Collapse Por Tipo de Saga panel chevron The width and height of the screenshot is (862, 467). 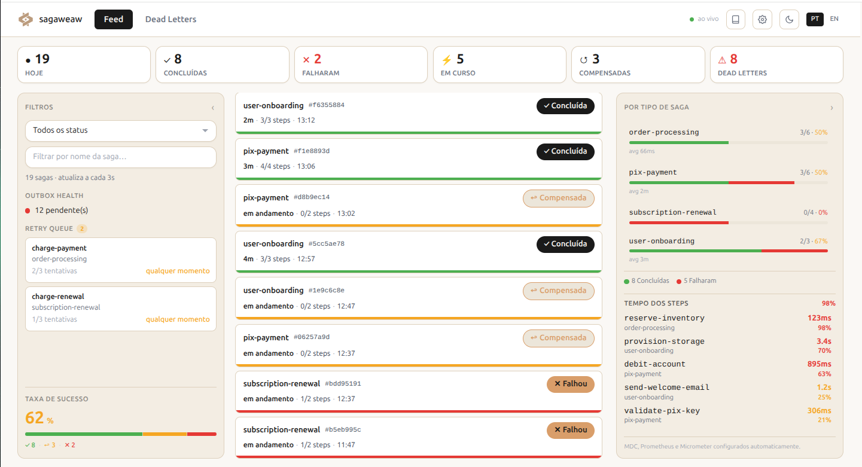831,108
